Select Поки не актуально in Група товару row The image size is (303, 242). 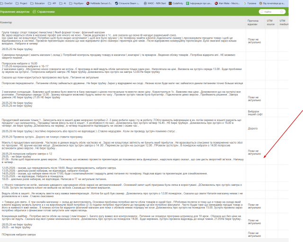(256, 41)
